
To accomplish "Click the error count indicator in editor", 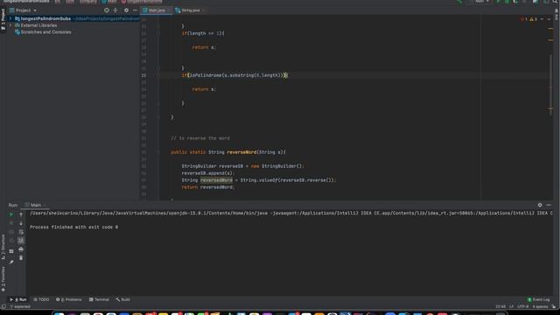I will [523, 19].
